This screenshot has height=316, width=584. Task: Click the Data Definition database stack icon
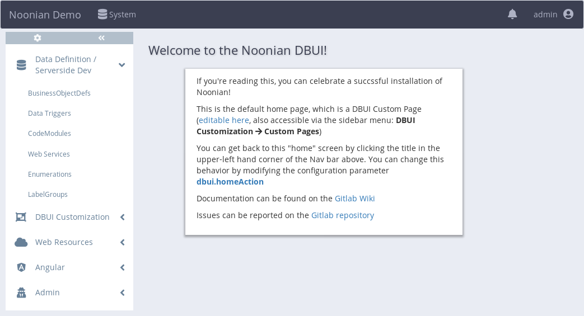tap(22, 65)
